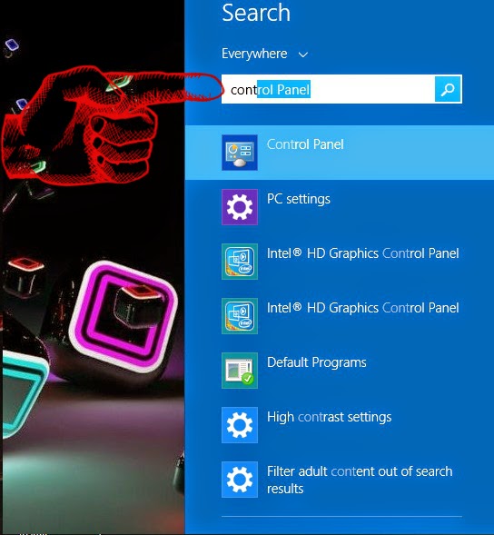The height and width of the screenshot is (535, 494).
Task: Click the High contrast settings gear icon
Action: pos(240,425)
